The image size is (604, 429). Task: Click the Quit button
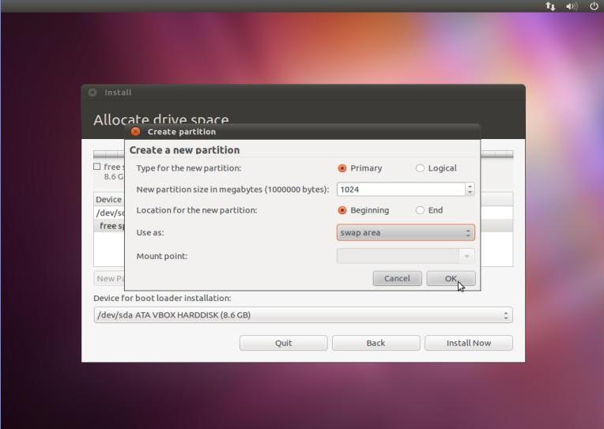tap(284, 343)
